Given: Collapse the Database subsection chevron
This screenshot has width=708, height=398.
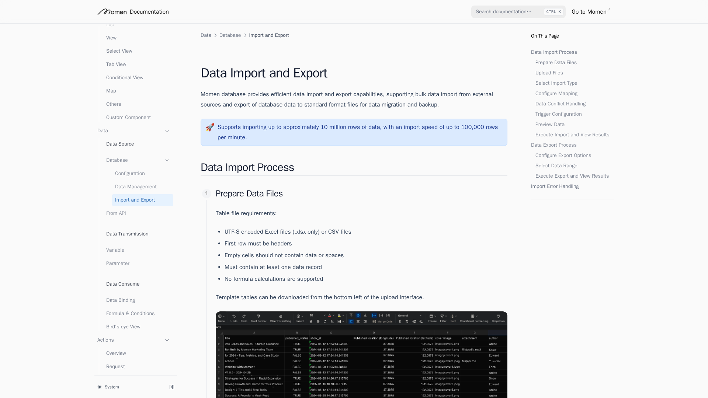Looking at the screenshot, I should [x=167, y=160].
